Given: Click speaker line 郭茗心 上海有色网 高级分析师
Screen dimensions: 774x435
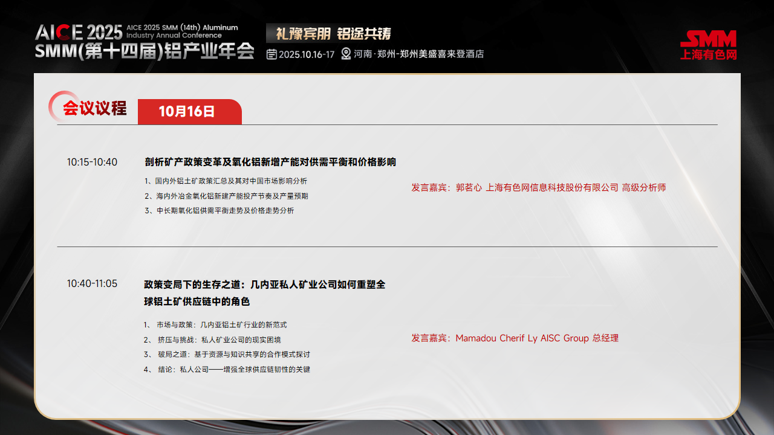Looking at the screenshot, I should [x=539, y=188].
